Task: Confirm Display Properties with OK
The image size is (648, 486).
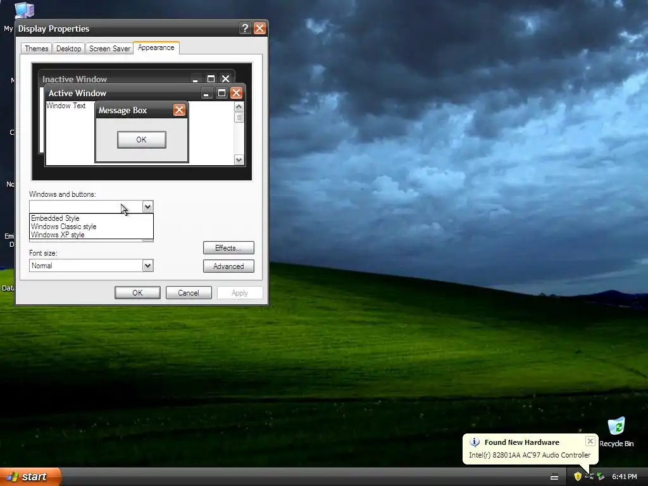Action: (x=137, y=292)
